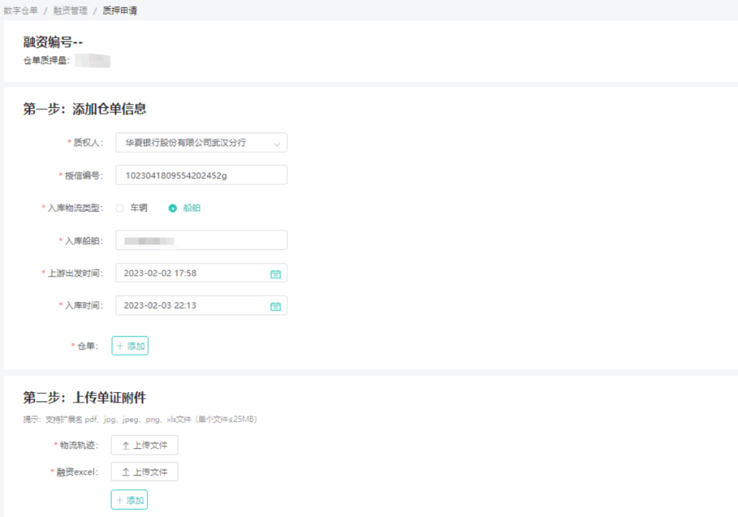This screenshot has height=517, width=738.
Task: Click the 质押申请 breadcrumb item
Action: 120,10
